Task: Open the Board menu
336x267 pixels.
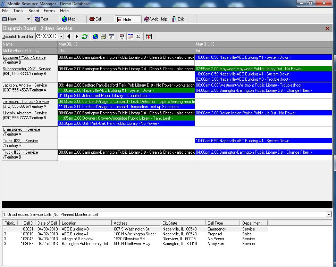Action: tap(34, 11)
